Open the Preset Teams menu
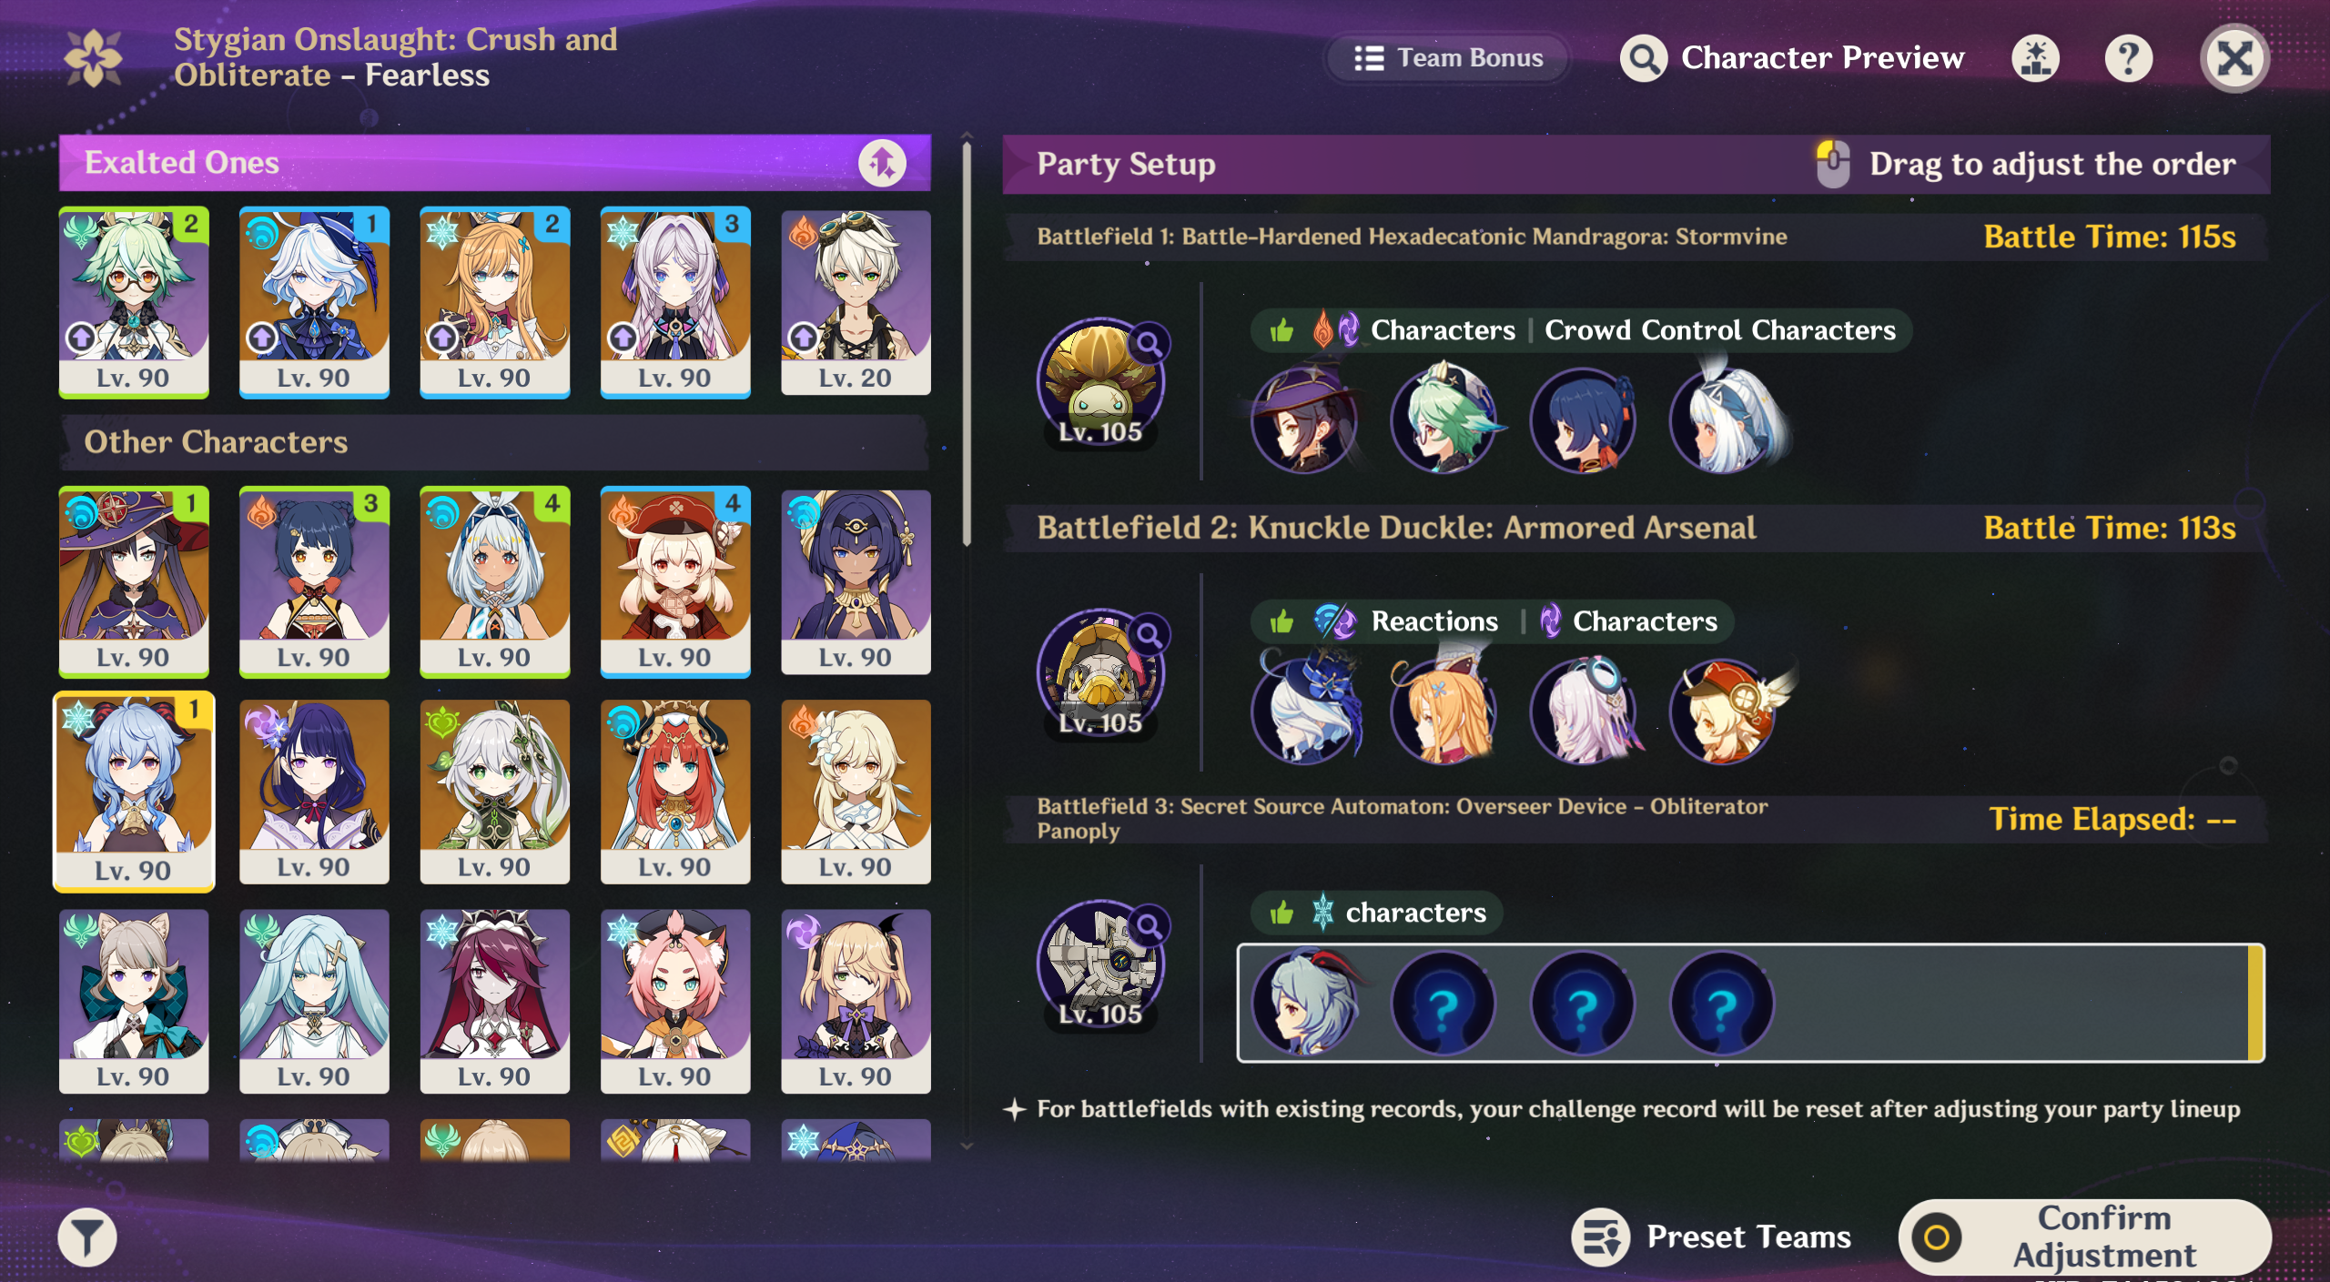The width and height of the screenshot is (2330, 1282). pos(1711,1237)
